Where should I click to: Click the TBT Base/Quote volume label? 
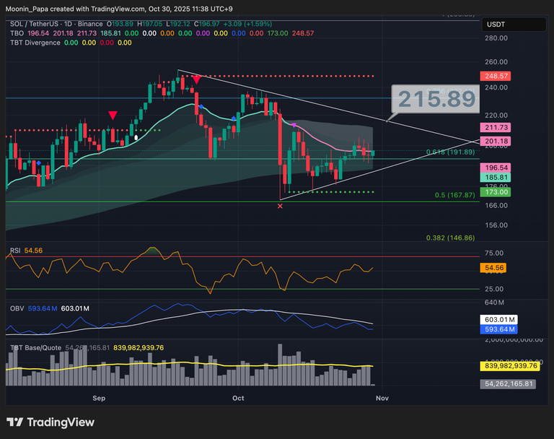click(x=35, y=347)
